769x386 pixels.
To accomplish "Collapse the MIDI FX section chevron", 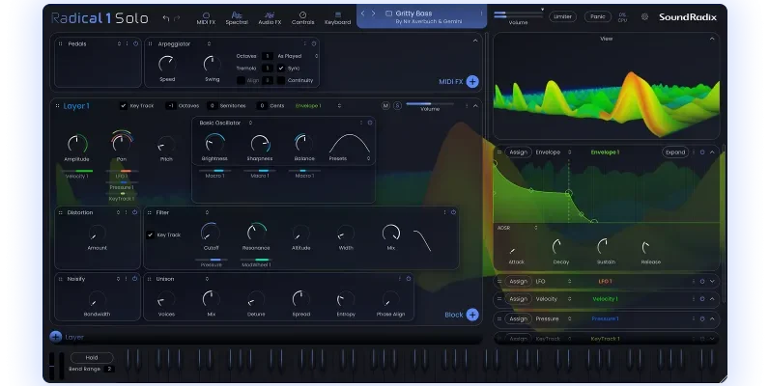I will 474,41.
